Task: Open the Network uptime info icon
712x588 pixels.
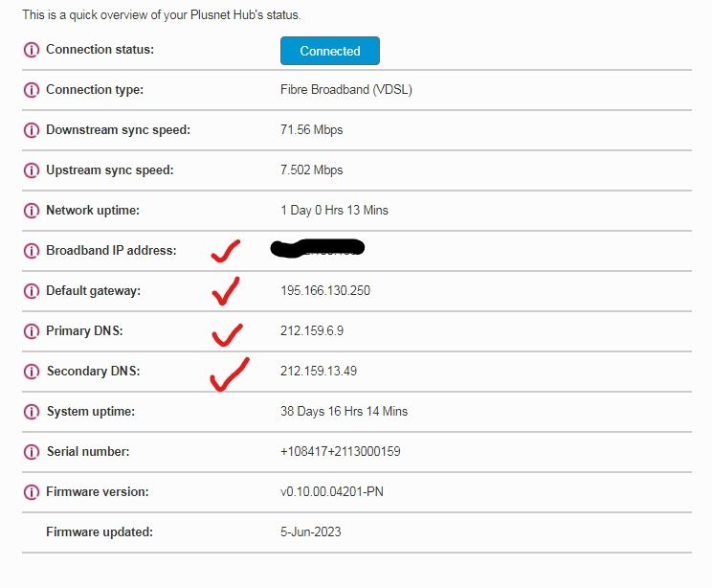Action: [31, 211]
